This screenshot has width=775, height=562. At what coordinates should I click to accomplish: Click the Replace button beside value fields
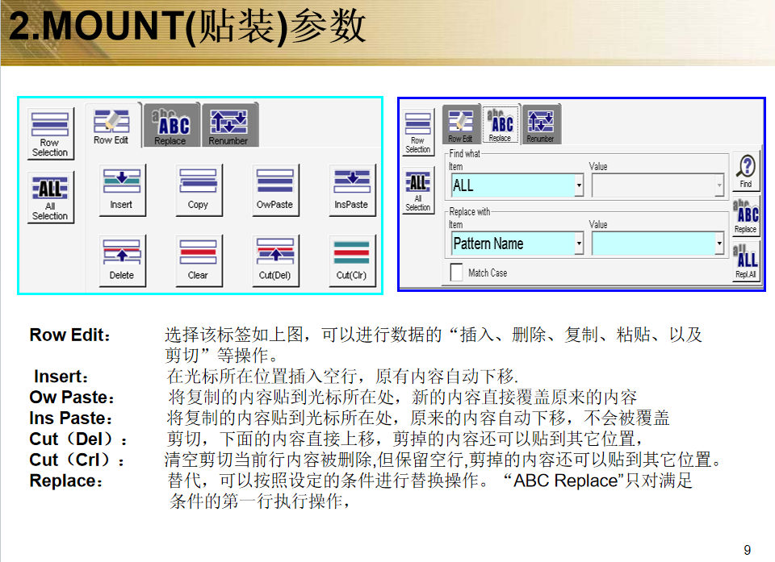point(746,216)
